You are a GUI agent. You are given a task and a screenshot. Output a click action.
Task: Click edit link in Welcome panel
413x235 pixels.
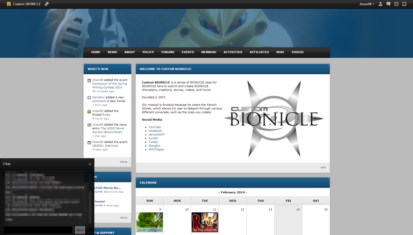[x=323, y=167]
